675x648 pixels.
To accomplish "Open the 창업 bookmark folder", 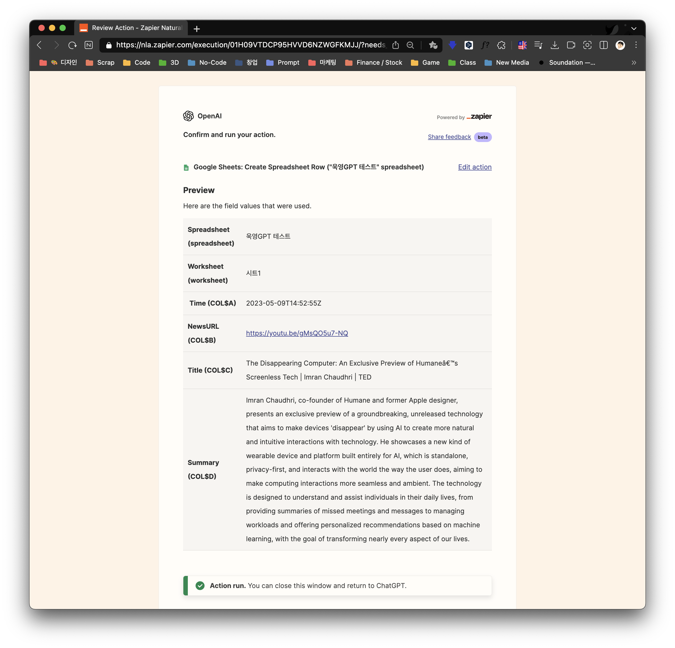I will click(x=246, y=63).
